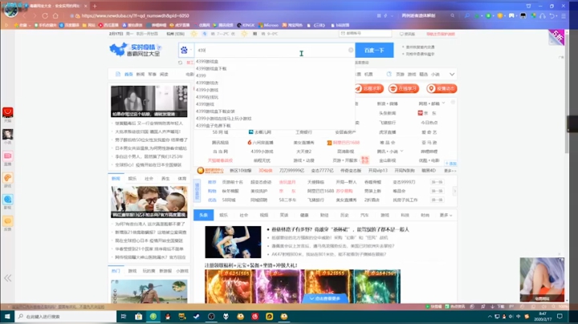Screen dimensions: 578x324
Task: Click the dancer photo headline thumbnail
Action: 233,242
